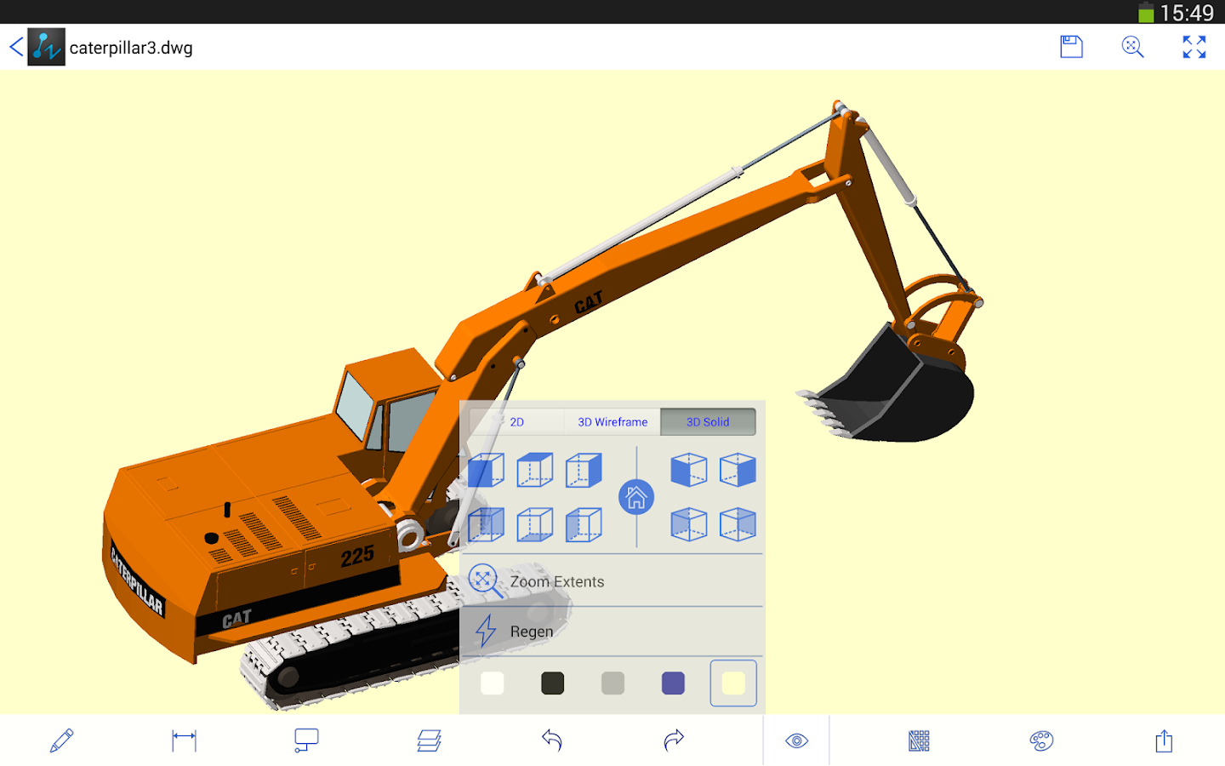Choose the left view cube, faded left face
This screenshot has width=1225, height=766.
pyautogui.click(x=584, y=524)
